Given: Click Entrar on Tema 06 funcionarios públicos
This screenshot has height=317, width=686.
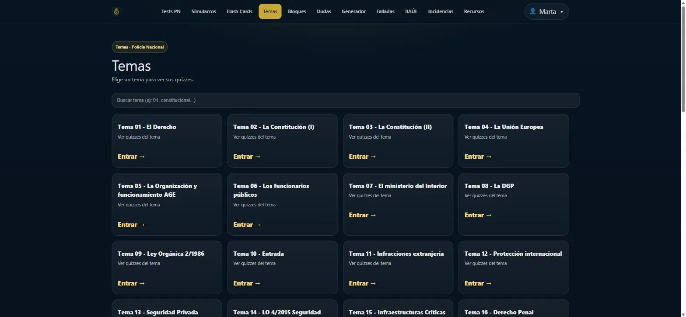Looking at the screenshot, I should [247, 225].
